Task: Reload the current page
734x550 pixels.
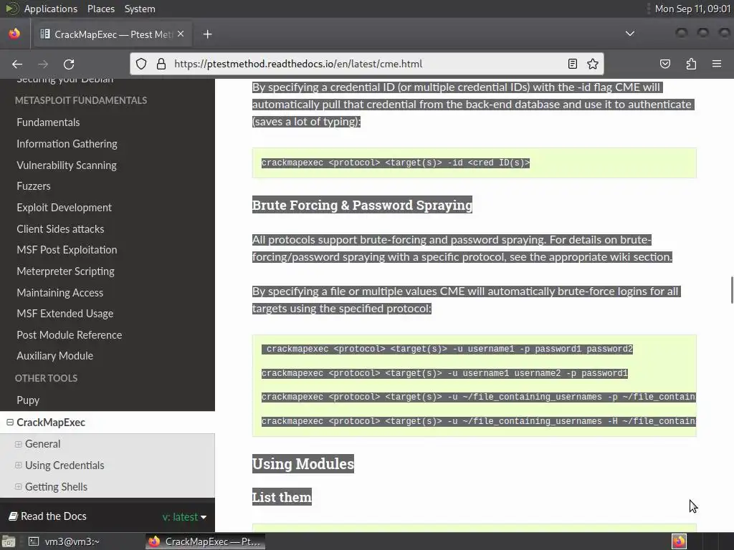Action: 69,64
